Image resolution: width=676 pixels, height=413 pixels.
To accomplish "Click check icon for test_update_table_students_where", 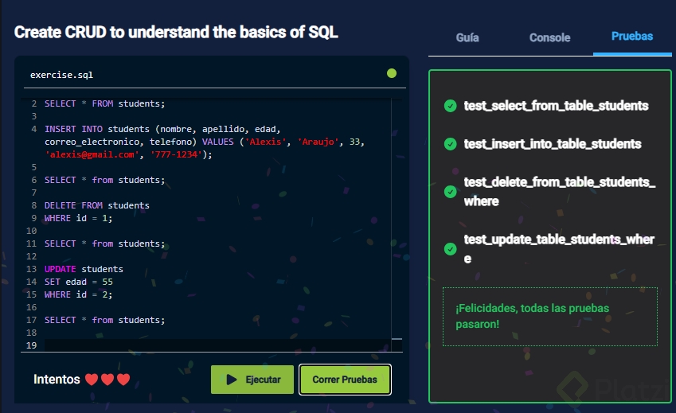I will pyautogui.click(x=450, y=249).
